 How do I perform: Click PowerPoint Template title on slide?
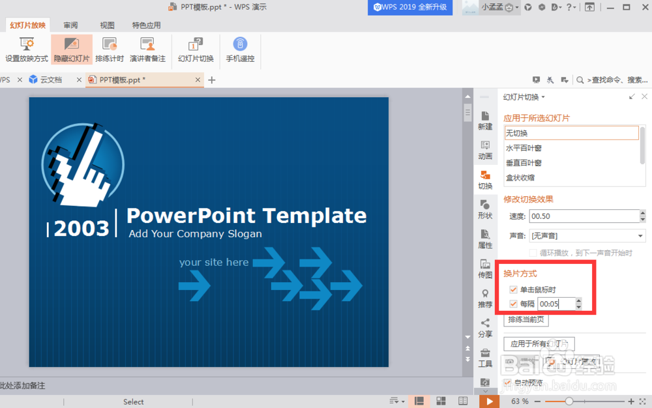[246, 215]
